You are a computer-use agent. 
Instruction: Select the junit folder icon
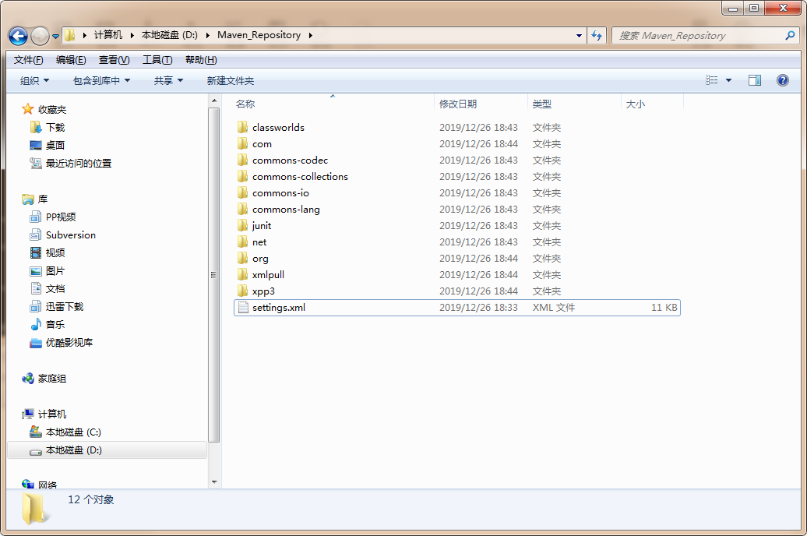point(243,225)
